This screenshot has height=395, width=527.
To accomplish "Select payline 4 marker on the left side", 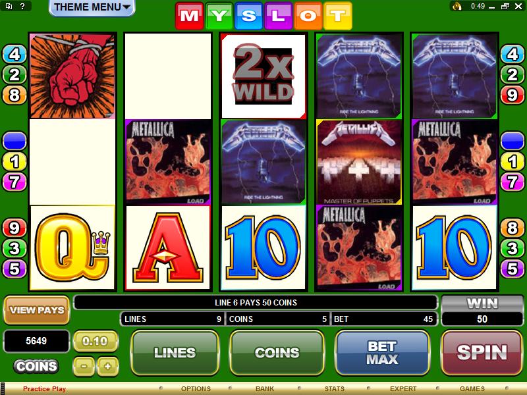I will pyautogui.click(x=14, y=54).
